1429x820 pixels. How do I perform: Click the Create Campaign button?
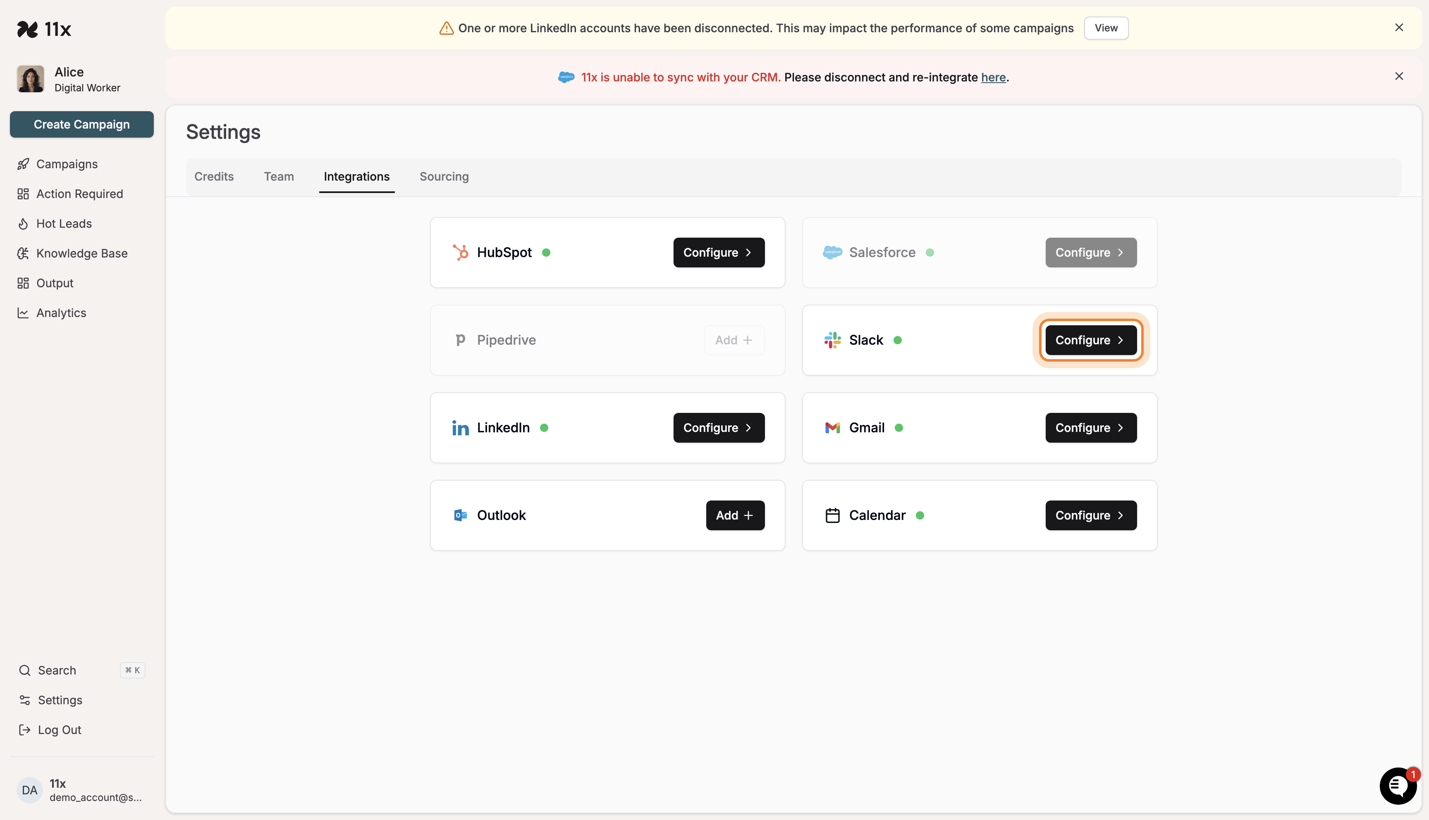pos(82,124)
